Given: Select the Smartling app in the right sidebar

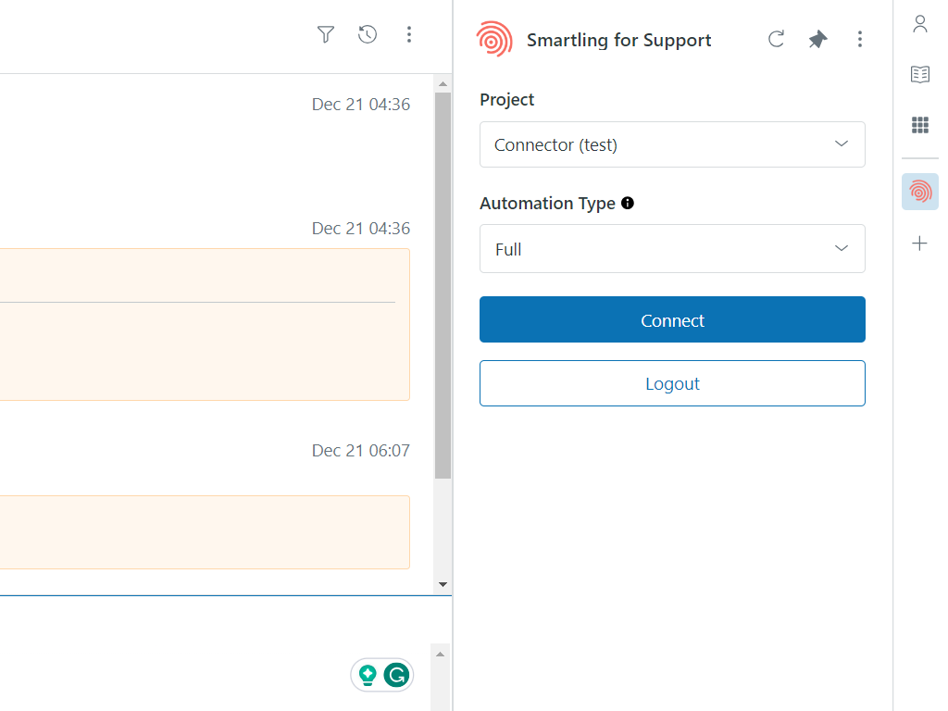Looking at the screenshot, I should 919,192.
